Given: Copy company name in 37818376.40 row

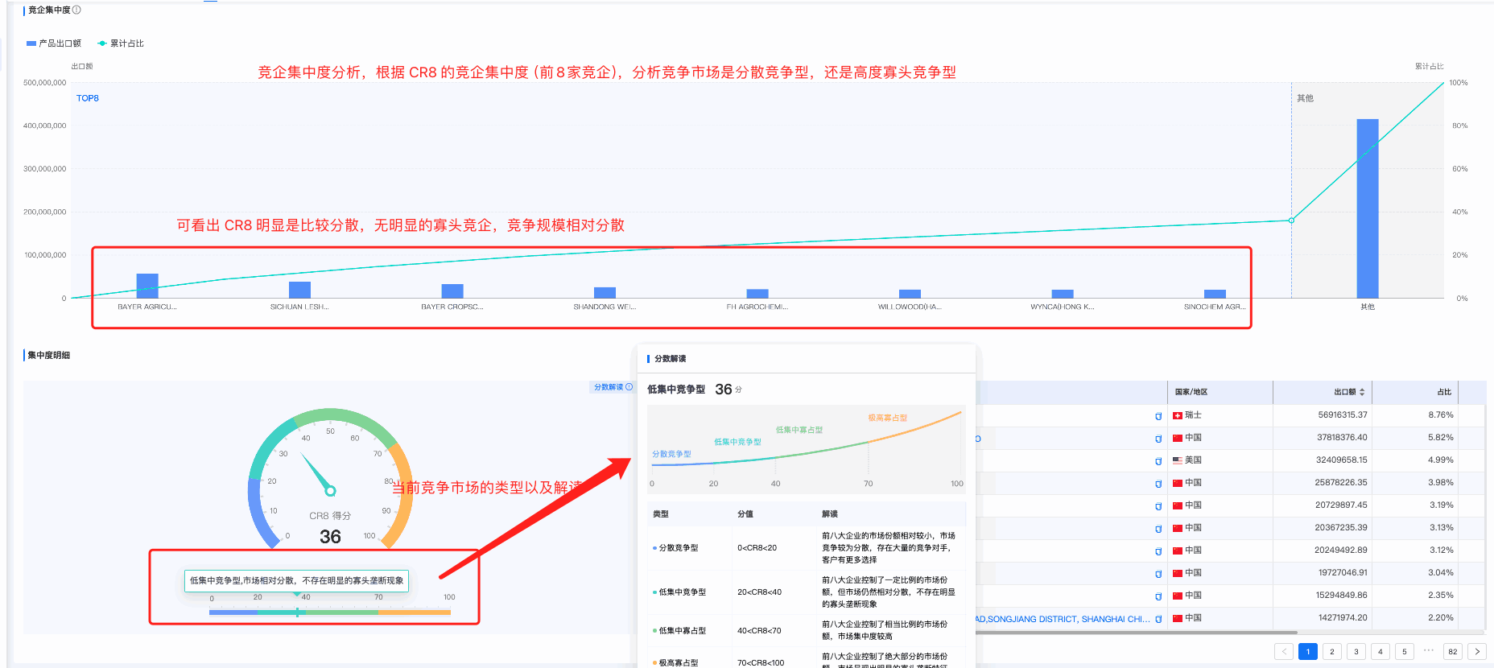Looking at the screenshot, I should click(x=1158, y=439).
